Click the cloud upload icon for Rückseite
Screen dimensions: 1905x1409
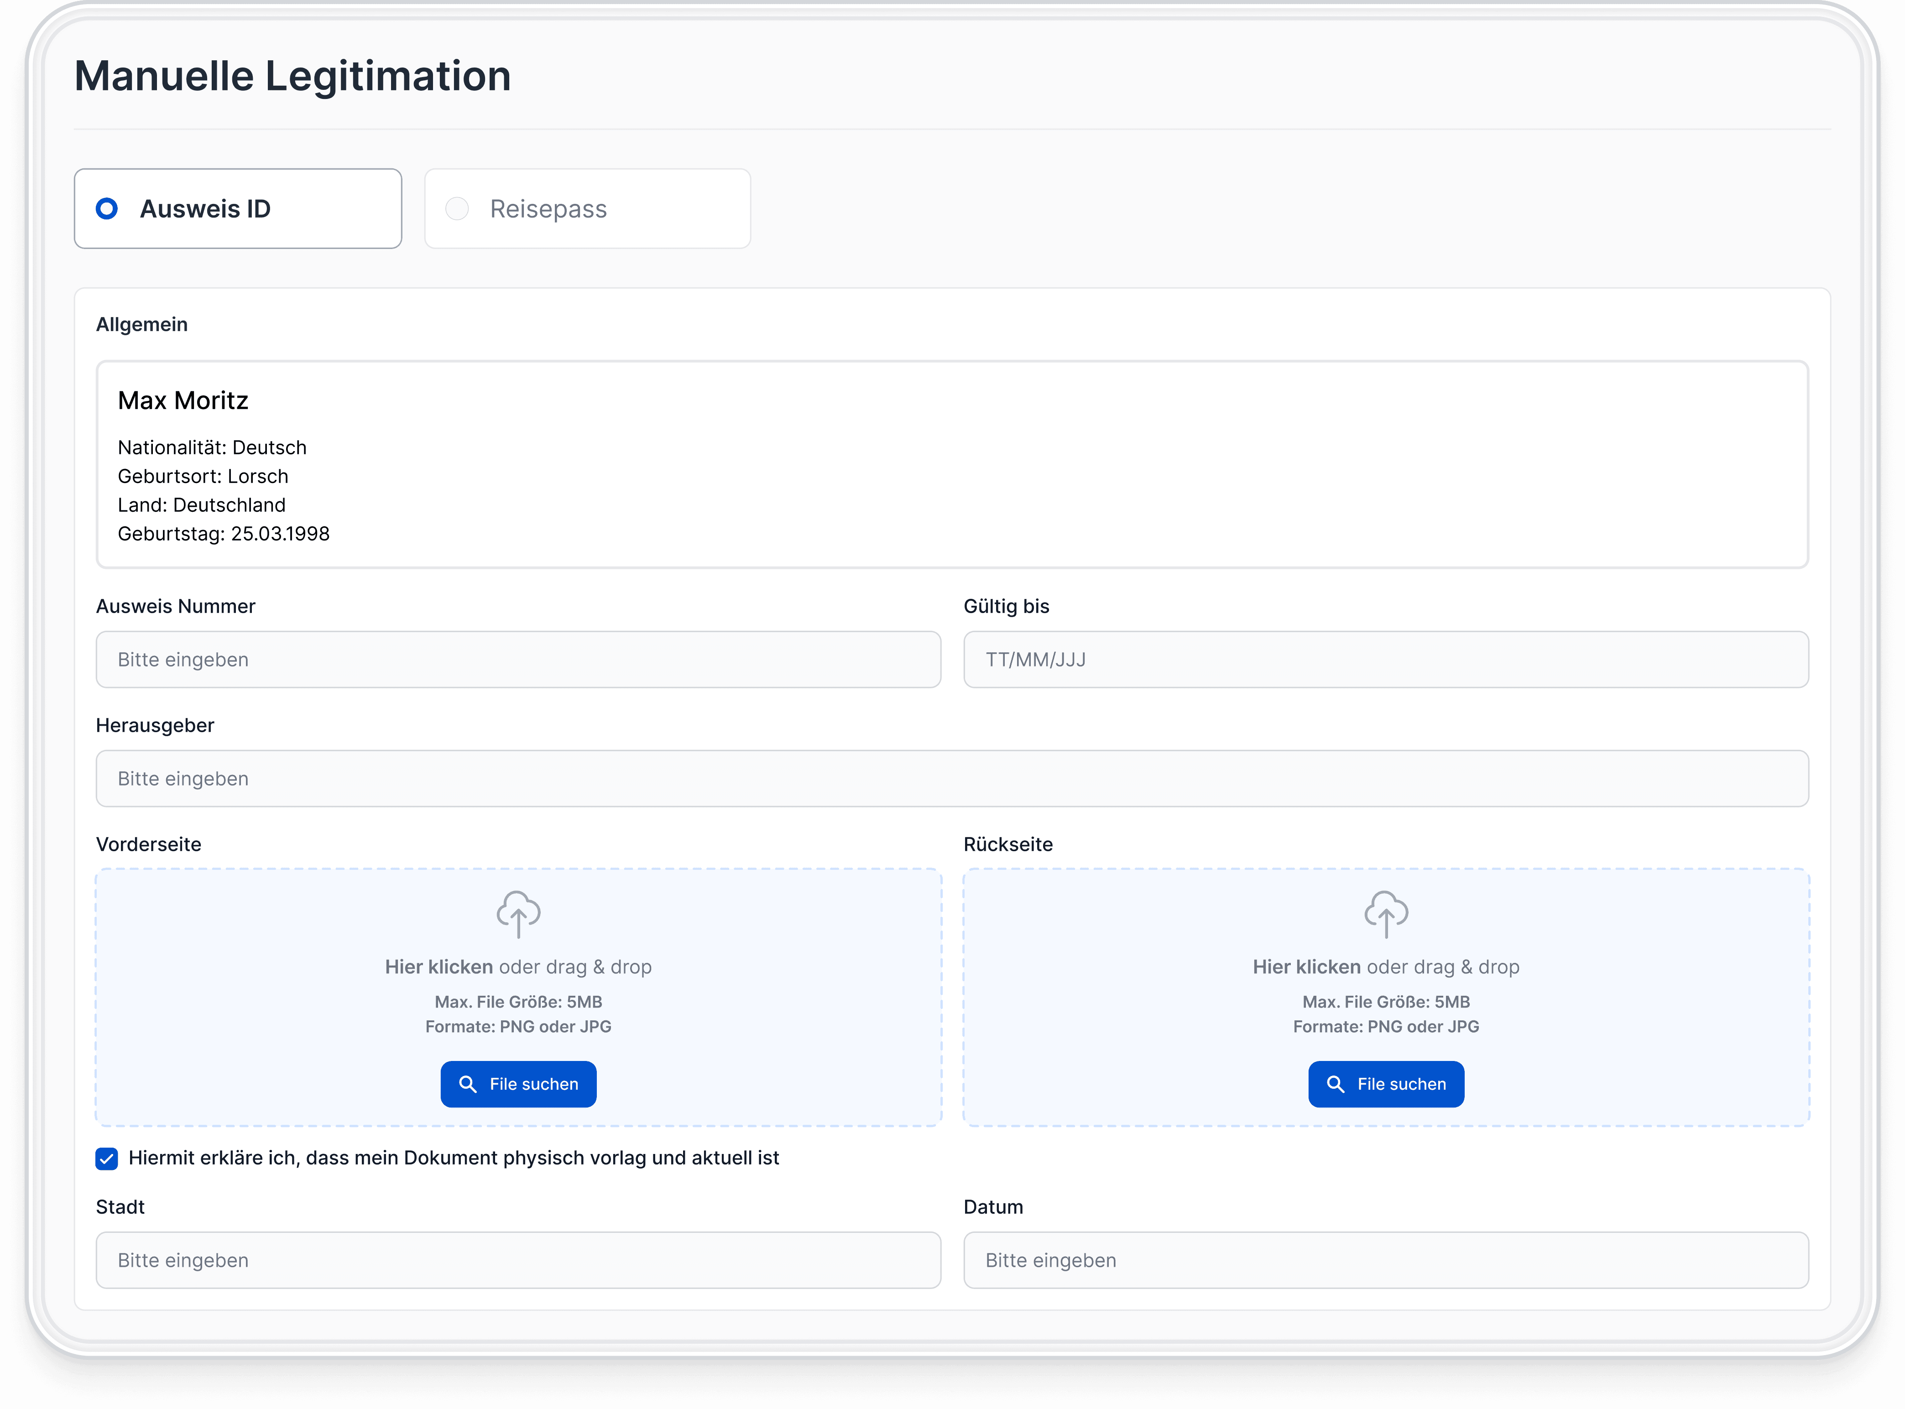(x=1385, y=914)
